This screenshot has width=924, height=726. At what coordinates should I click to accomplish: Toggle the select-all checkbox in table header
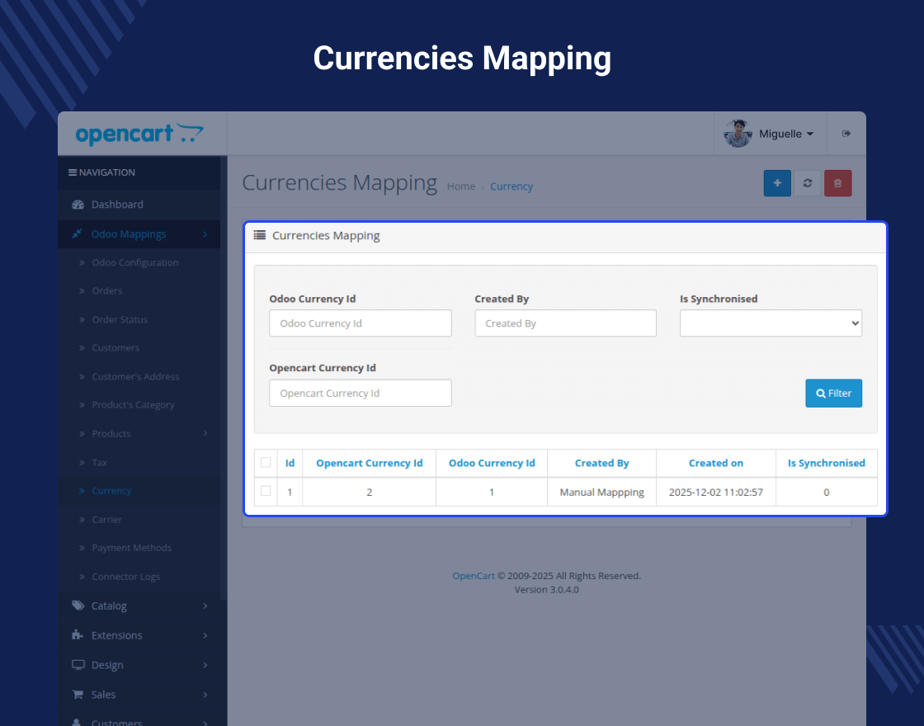coord(266,462)
